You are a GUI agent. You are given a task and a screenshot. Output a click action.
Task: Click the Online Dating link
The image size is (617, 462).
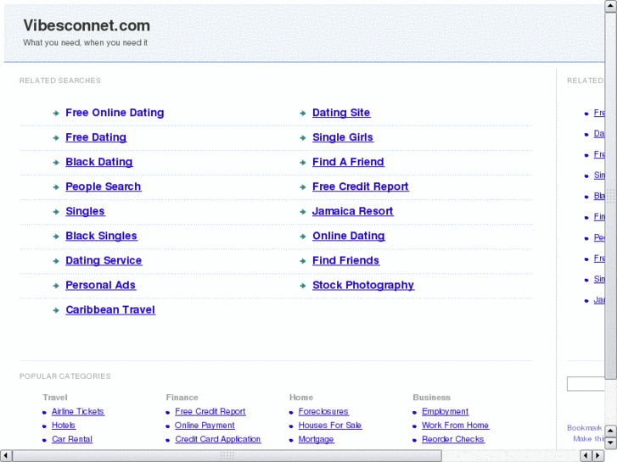coord(349,236)
